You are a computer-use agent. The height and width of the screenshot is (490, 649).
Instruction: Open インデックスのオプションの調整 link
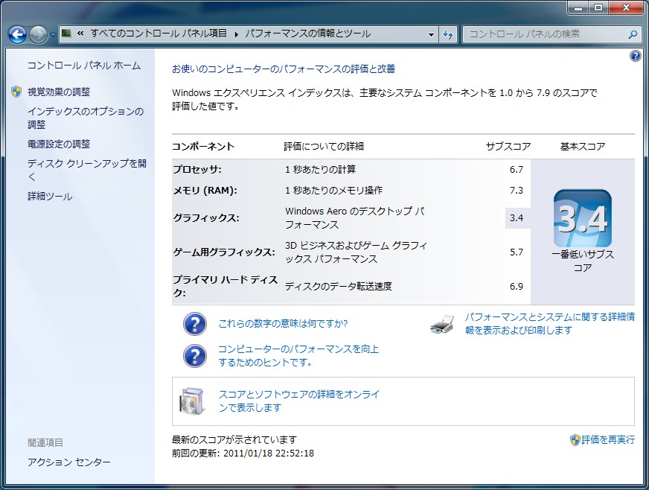pyautogui.click(x=86, y=118)
